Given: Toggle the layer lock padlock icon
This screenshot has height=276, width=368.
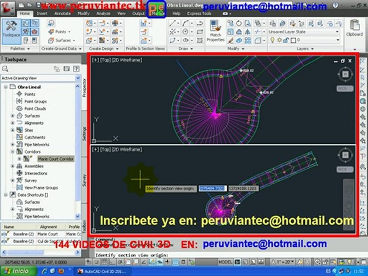Looking at the screenshot, I should 286,40.
